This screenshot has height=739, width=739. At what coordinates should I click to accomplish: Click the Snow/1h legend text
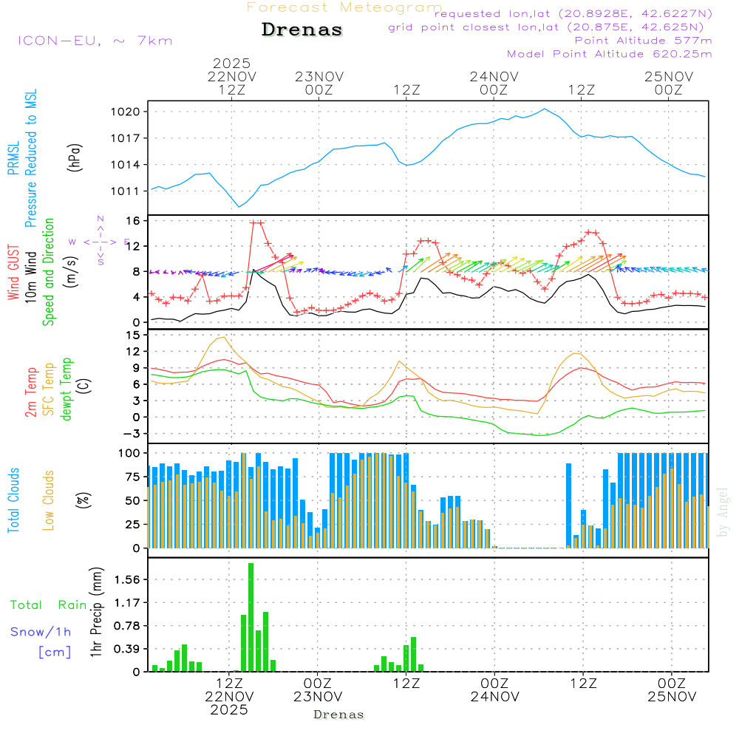41,632
